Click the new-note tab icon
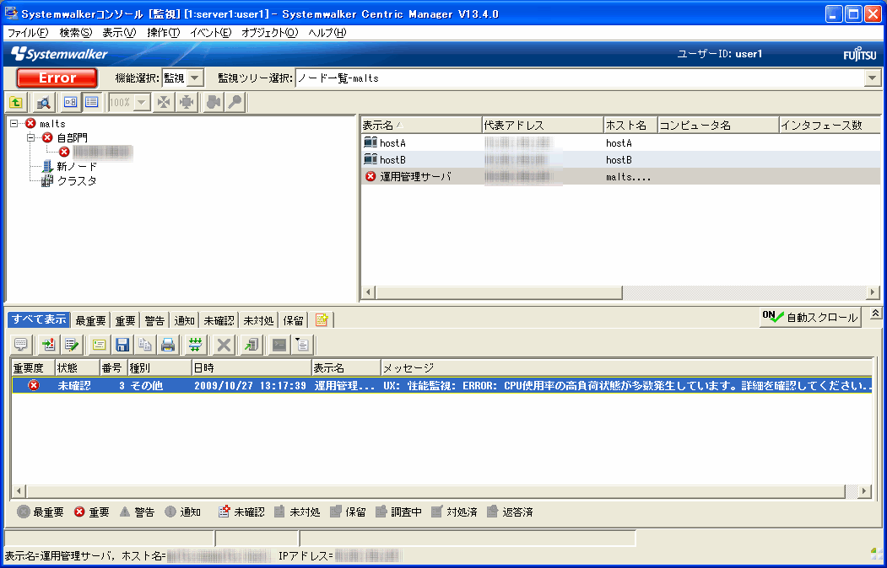The width and height of the screenshot is (887, 568). 322,320
